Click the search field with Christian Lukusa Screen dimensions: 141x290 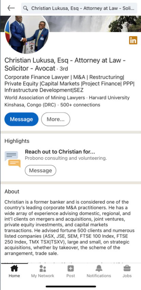(79, 8)
